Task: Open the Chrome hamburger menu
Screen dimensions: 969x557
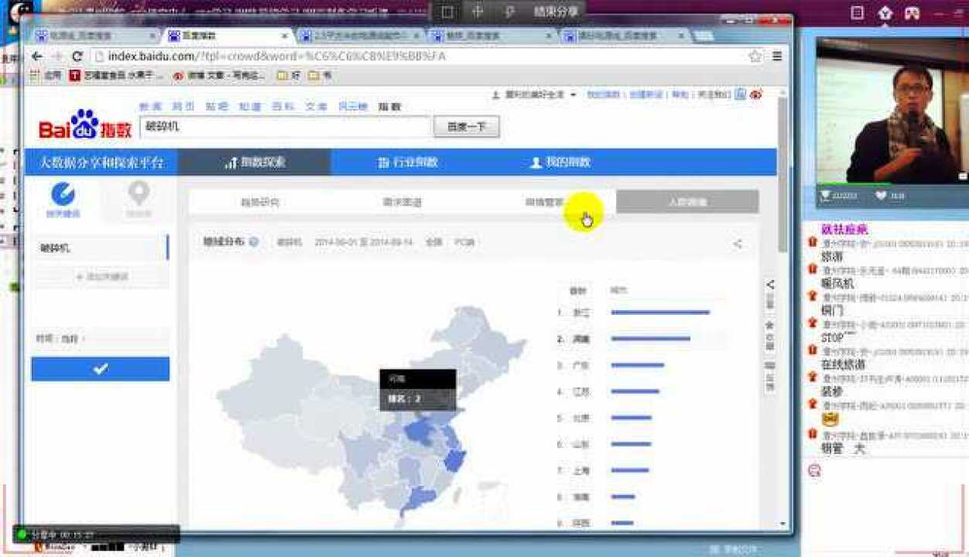Action: click(x=777, y=56)
